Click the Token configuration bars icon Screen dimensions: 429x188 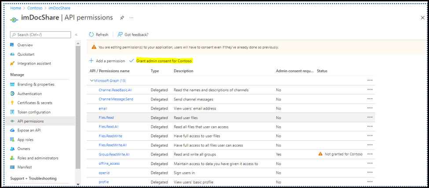[x=12, y=112]
